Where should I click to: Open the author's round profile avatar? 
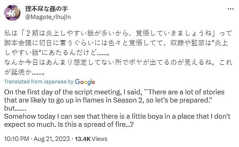[12, 13]
